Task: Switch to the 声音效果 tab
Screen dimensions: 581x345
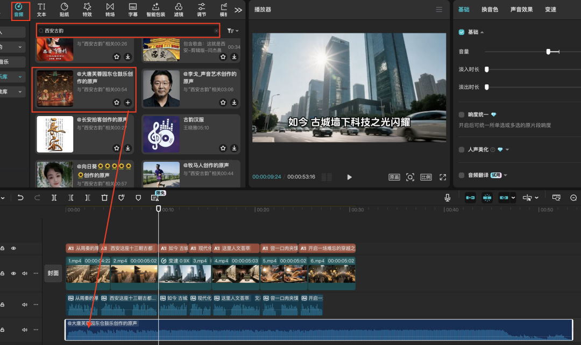Action: (x=521, y=10)
